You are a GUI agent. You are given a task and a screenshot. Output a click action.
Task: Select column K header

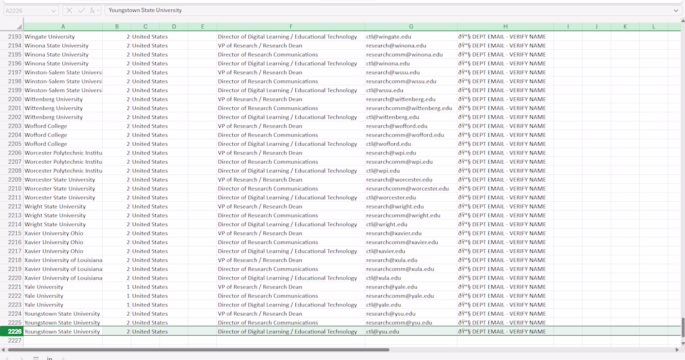[625, 27]
